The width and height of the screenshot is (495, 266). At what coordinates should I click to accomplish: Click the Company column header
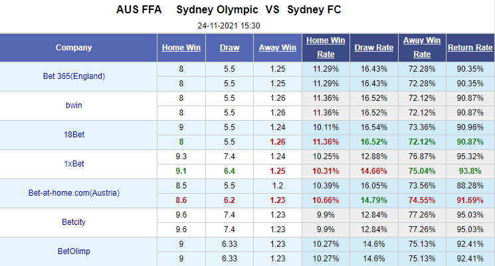(74, 48)
